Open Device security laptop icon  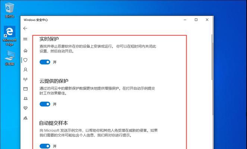tap(25, 99)
